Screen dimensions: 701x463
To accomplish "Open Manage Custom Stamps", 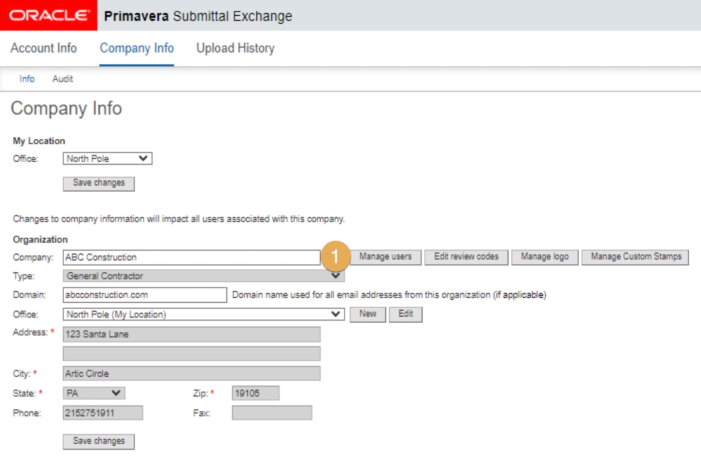I will coord(636,257).
